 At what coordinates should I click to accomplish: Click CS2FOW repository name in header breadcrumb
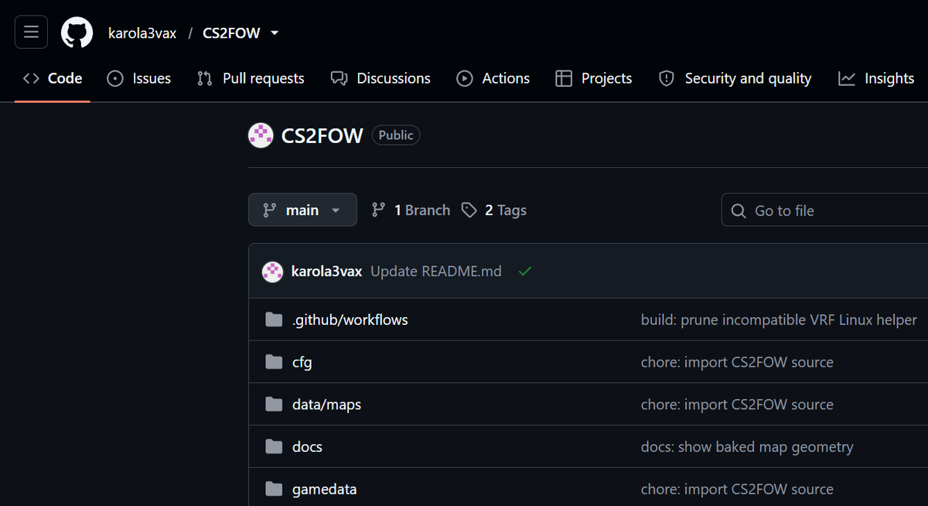[x=231, y=33]
